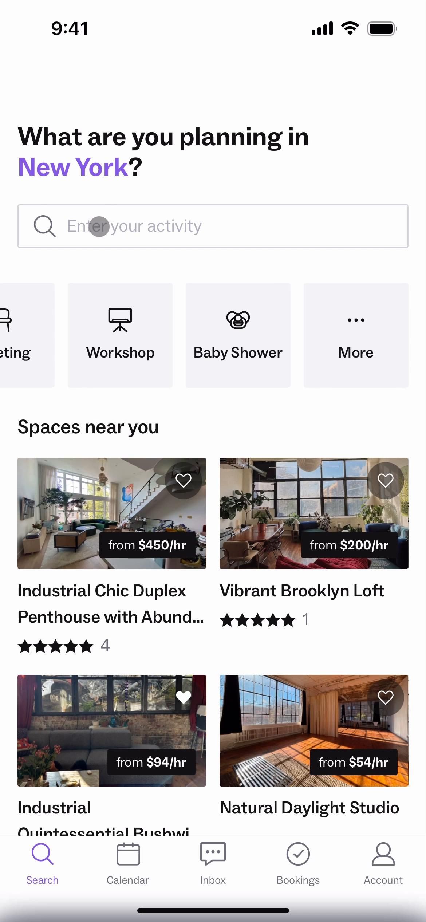426x922 pixels.
Task: Open the Vibrant Brooklyn Loft title
Action: 302,591
